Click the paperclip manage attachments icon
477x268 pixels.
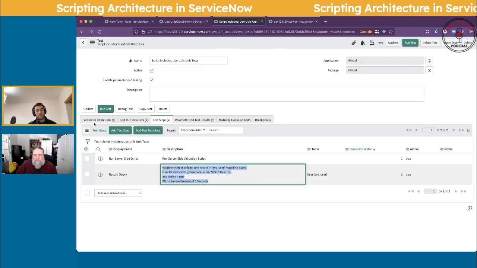[354, 43]
